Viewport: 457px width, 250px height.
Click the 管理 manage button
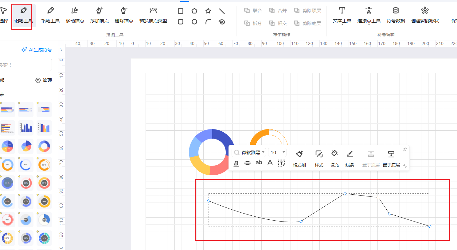point(44,80)
